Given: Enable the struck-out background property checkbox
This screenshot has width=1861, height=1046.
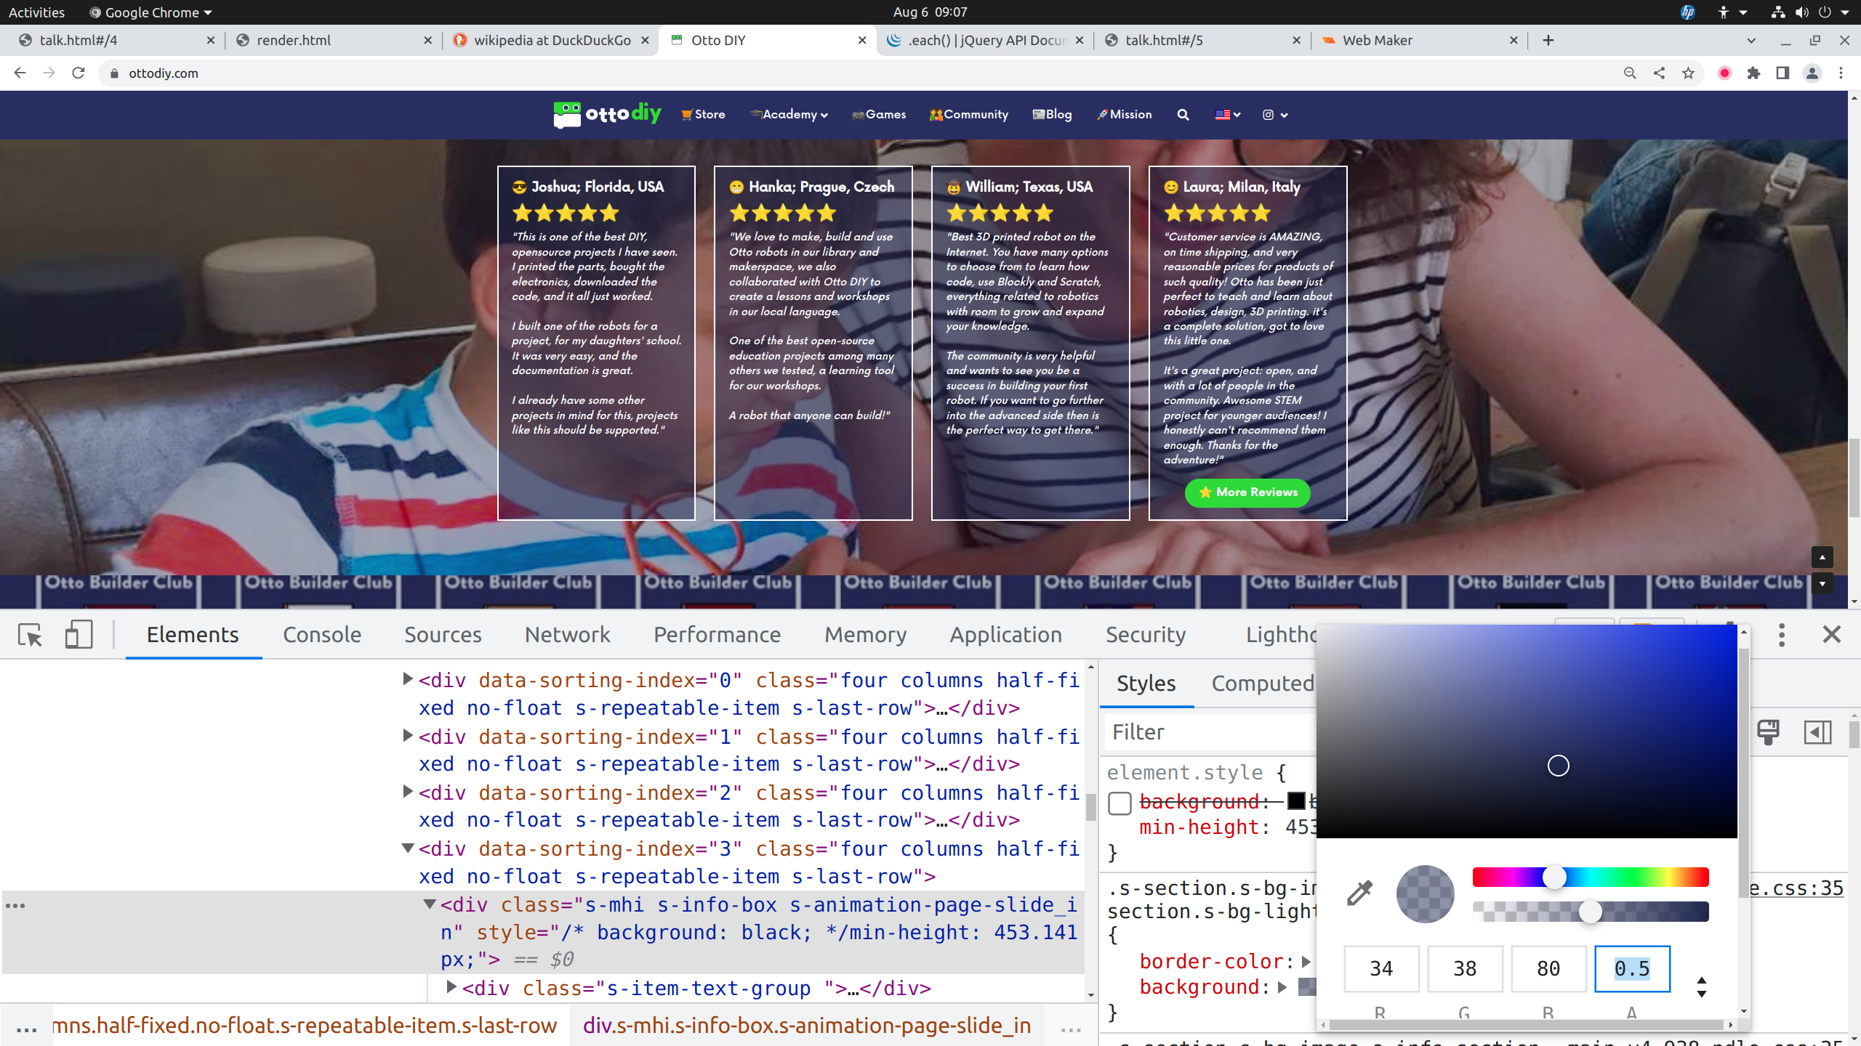Looking at the screenshot, I should 1120,803.
